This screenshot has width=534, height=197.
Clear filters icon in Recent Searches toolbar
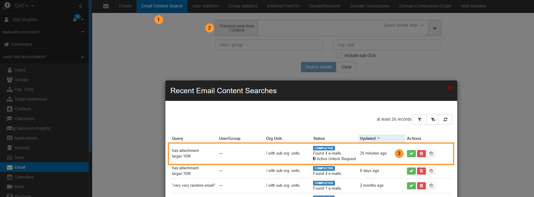pyautogui.click(x=433, y=119)
